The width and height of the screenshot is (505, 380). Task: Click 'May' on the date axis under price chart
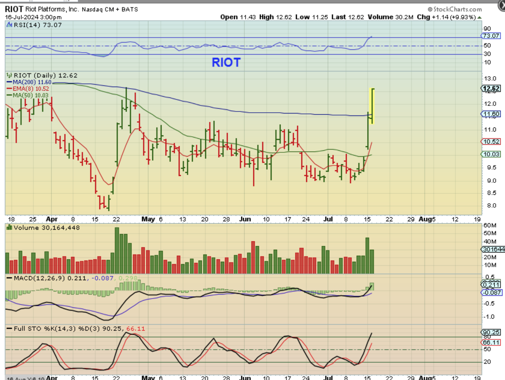[x=148, y=219]
